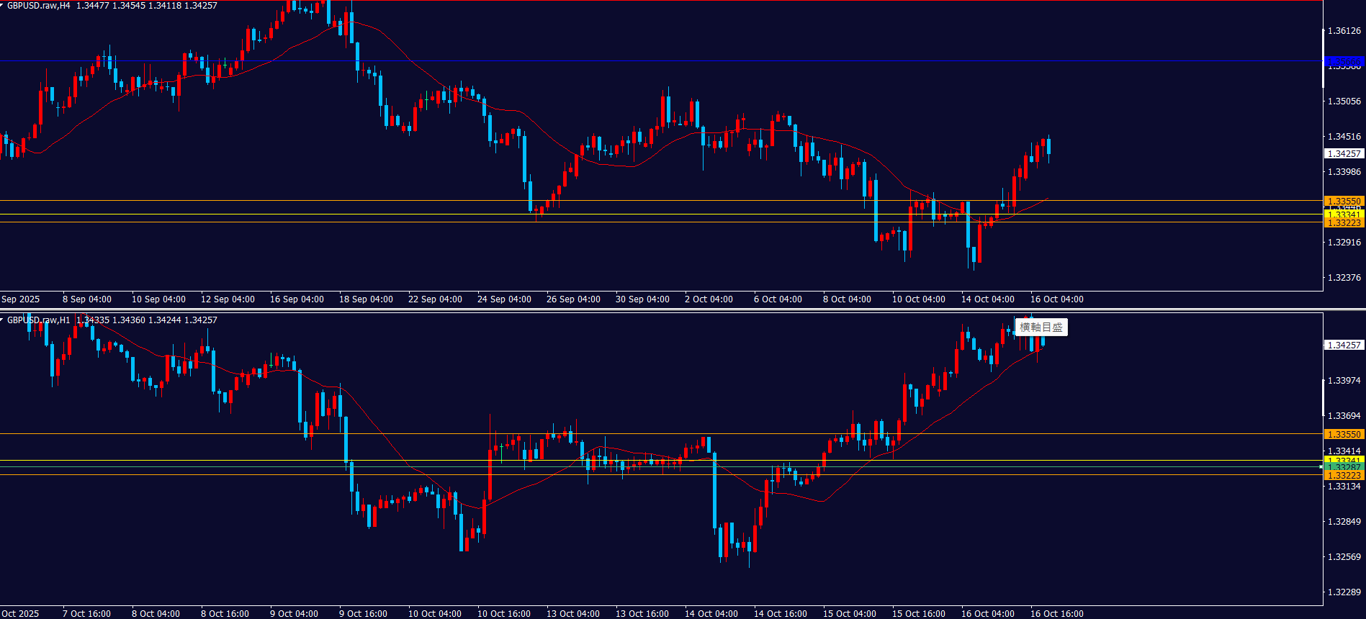The image size is (1366, 619).
Task: Open the dropdown triangle beside GBPUSD.raw,H4
Action: (x=2, y=5)
